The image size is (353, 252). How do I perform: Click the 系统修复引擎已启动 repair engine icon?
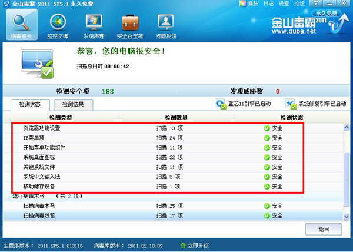[291, 104]
